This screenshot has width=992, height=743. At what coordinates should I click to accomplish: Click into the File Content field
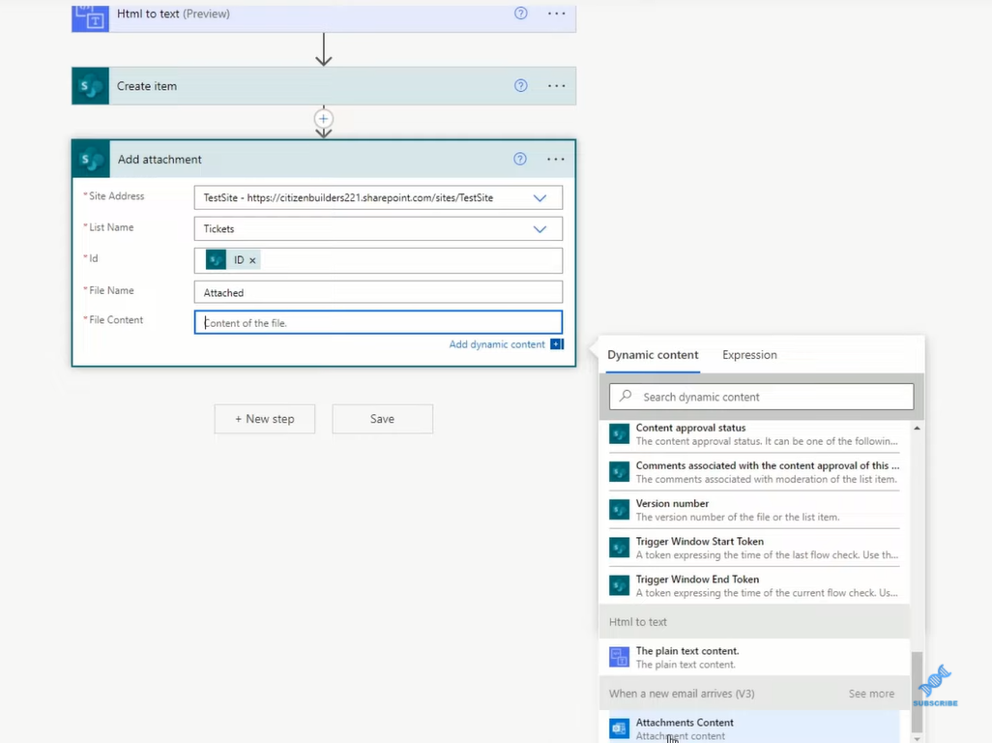tap(378, 323)
